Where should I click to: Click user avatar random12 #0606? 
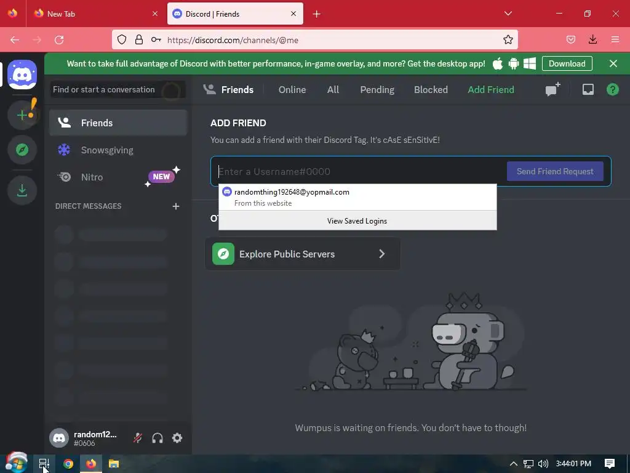(59, 438)
